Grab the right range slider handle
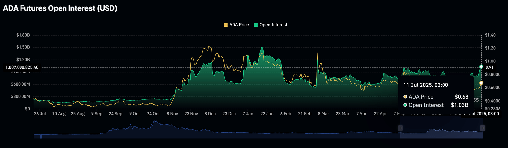508x148 pixels. point(482,128)
